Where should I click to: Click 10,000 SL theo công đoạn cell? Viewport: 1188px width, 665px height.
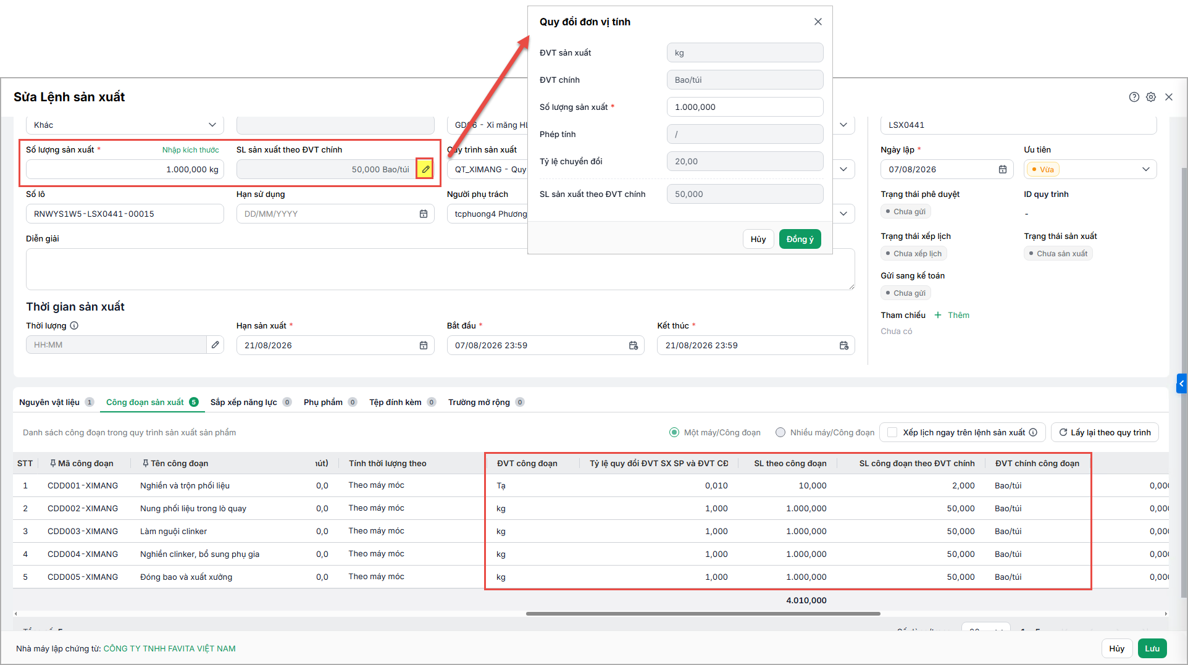(x=787, y=485)
